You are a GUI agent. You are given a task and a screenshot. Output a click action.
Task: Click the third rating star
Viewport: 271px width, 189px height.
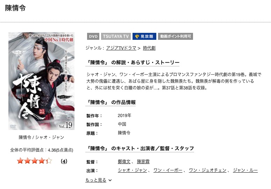[35, 161]
